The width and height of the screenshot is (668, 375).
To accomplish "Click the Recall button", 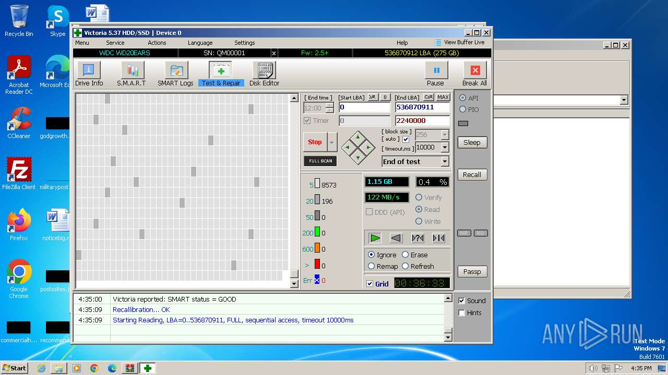I will click(x=472, y=174).
